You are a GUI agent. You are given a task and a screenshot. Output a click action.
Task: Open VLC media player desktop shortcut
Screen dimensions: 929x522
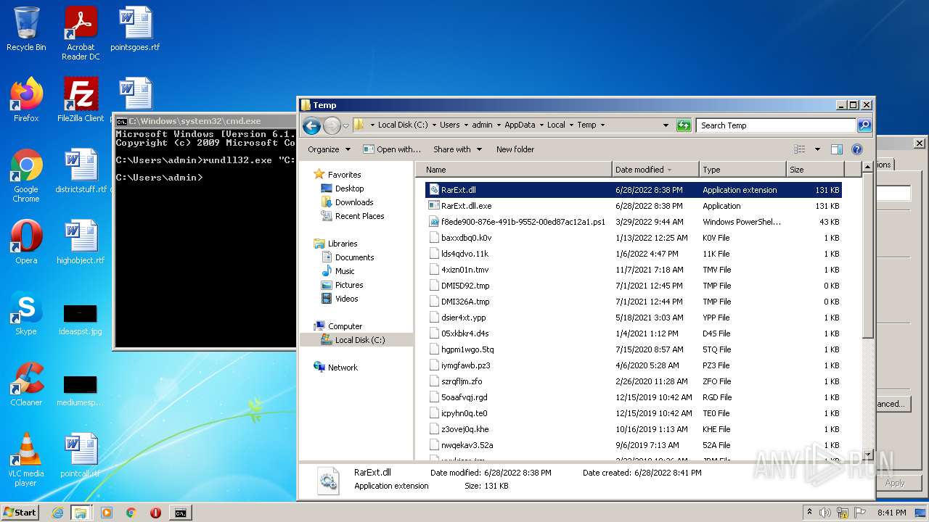pyautogui.click(x=26, y=460)
